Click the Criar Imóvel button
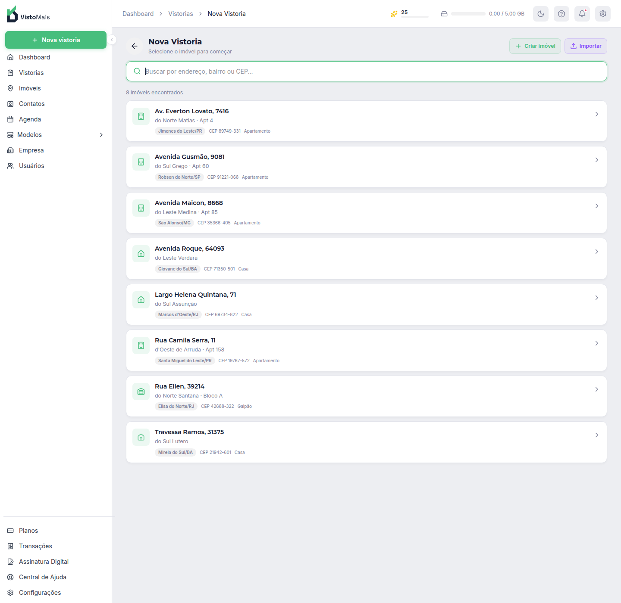 pos(535,46)
